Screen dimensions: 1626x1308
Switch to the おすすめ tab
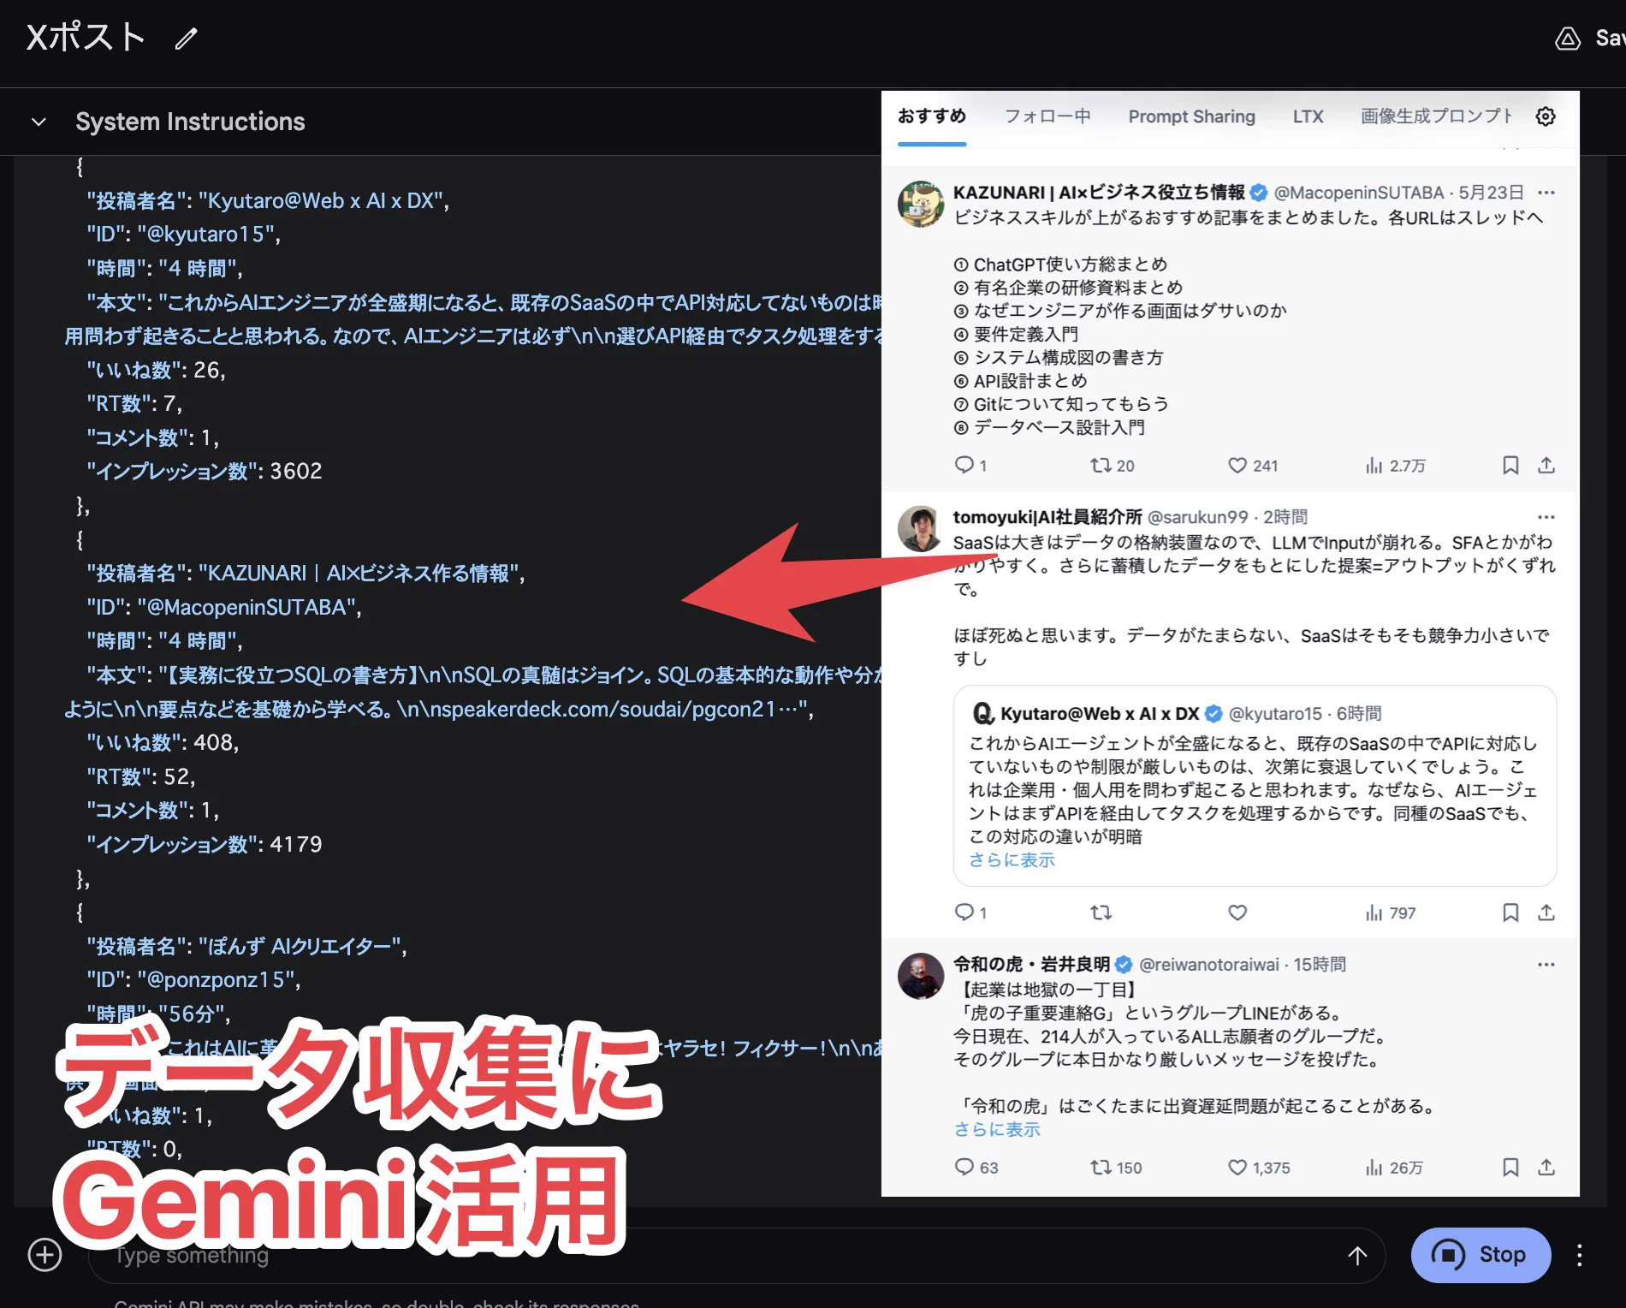pyautogui.click(x=931, y=116)
